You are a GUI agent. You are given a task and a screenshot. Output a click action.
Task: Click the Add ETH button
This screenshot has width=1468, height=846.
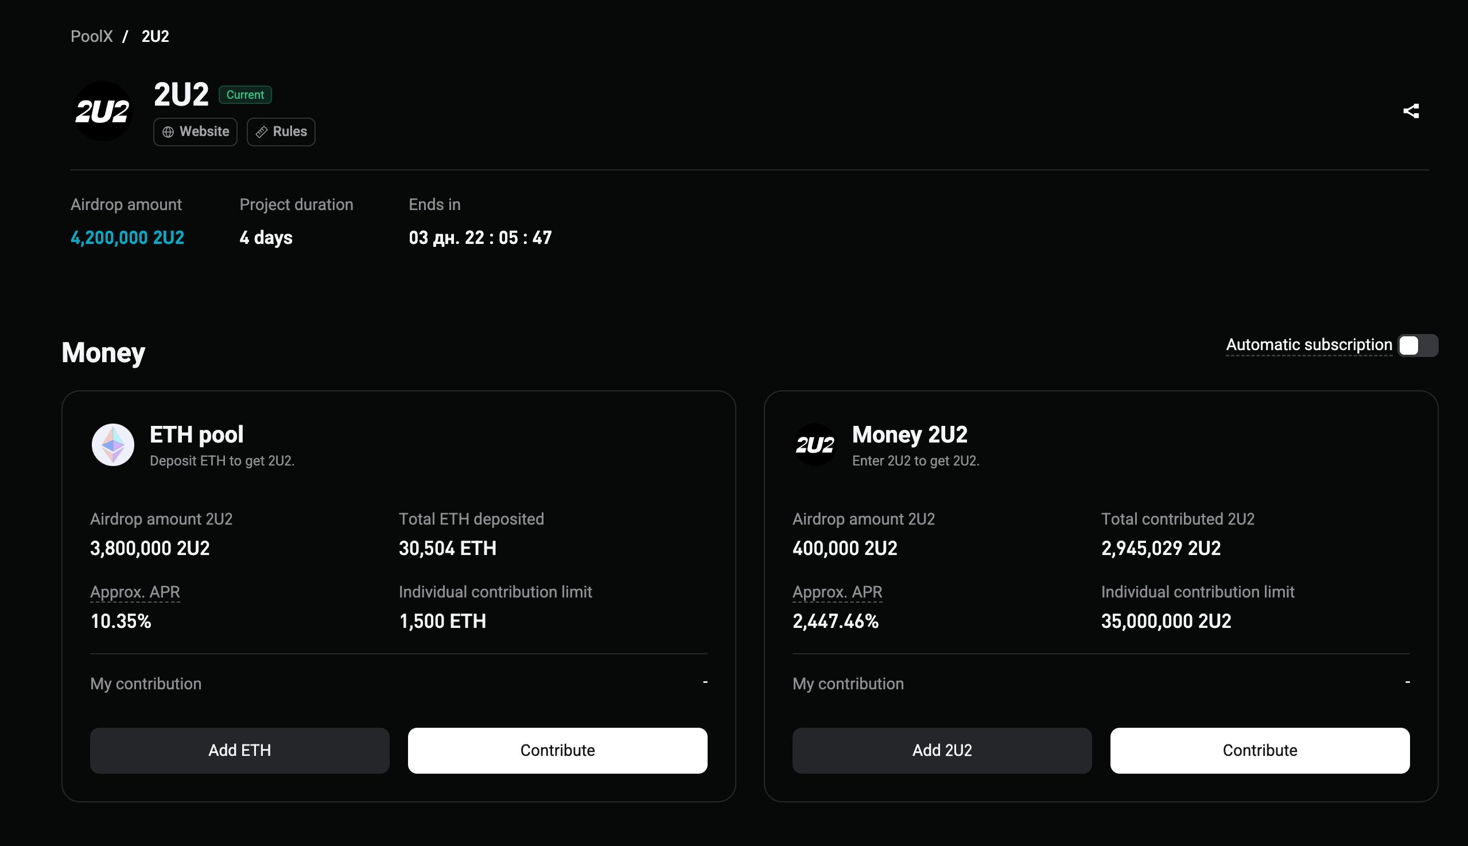coord(240,751)
